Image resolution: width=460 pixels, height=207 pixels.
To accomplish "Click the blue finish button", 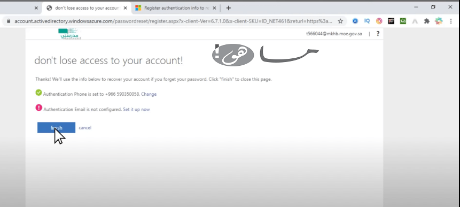I will 56,127.
